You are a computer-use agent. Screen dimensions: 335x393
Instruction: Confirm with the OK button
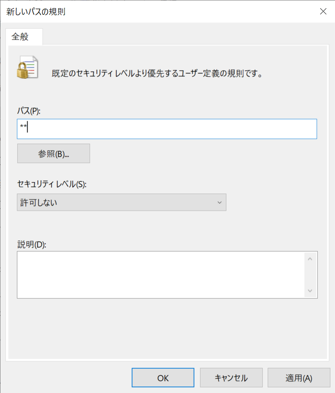click(163, 378)
